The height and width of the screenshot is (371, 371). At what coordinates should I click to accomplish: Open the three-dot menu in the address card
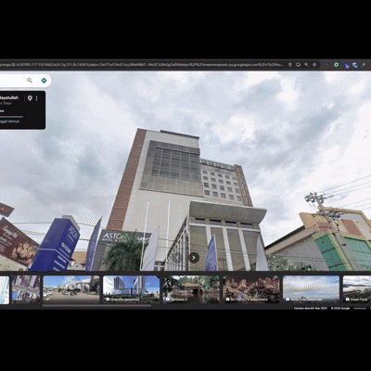(x=37, y=98)
